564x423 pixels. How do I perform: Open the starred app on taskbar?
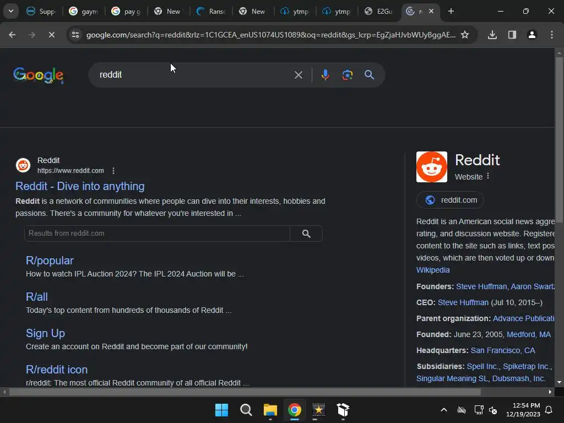coord(319,410)
